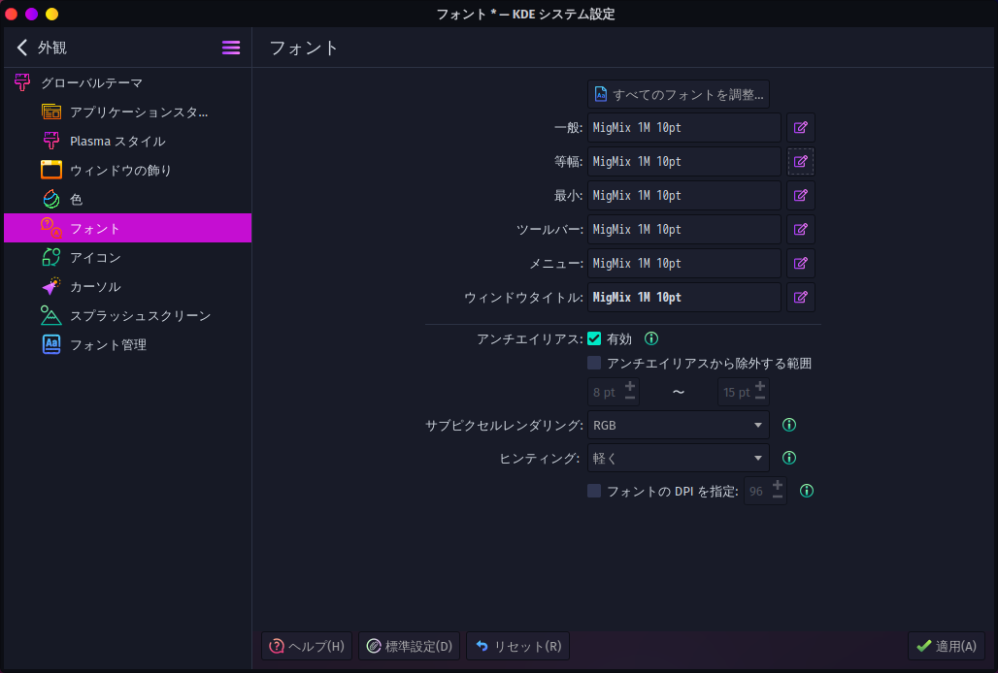Click the red close window button
Screen dimensions: 998x673
pyautogui.click(x=12, y=14)
